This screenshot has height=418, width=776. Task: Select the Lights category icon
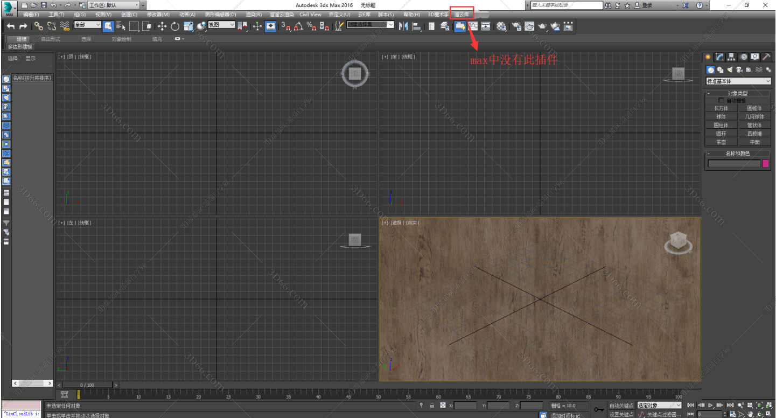click(730, 70)
